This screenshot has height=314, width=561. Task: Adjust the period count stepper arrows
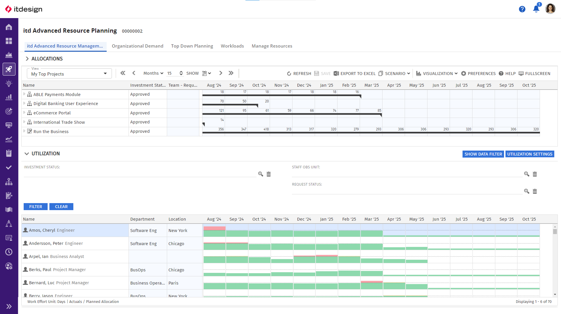tap(181, 73)
